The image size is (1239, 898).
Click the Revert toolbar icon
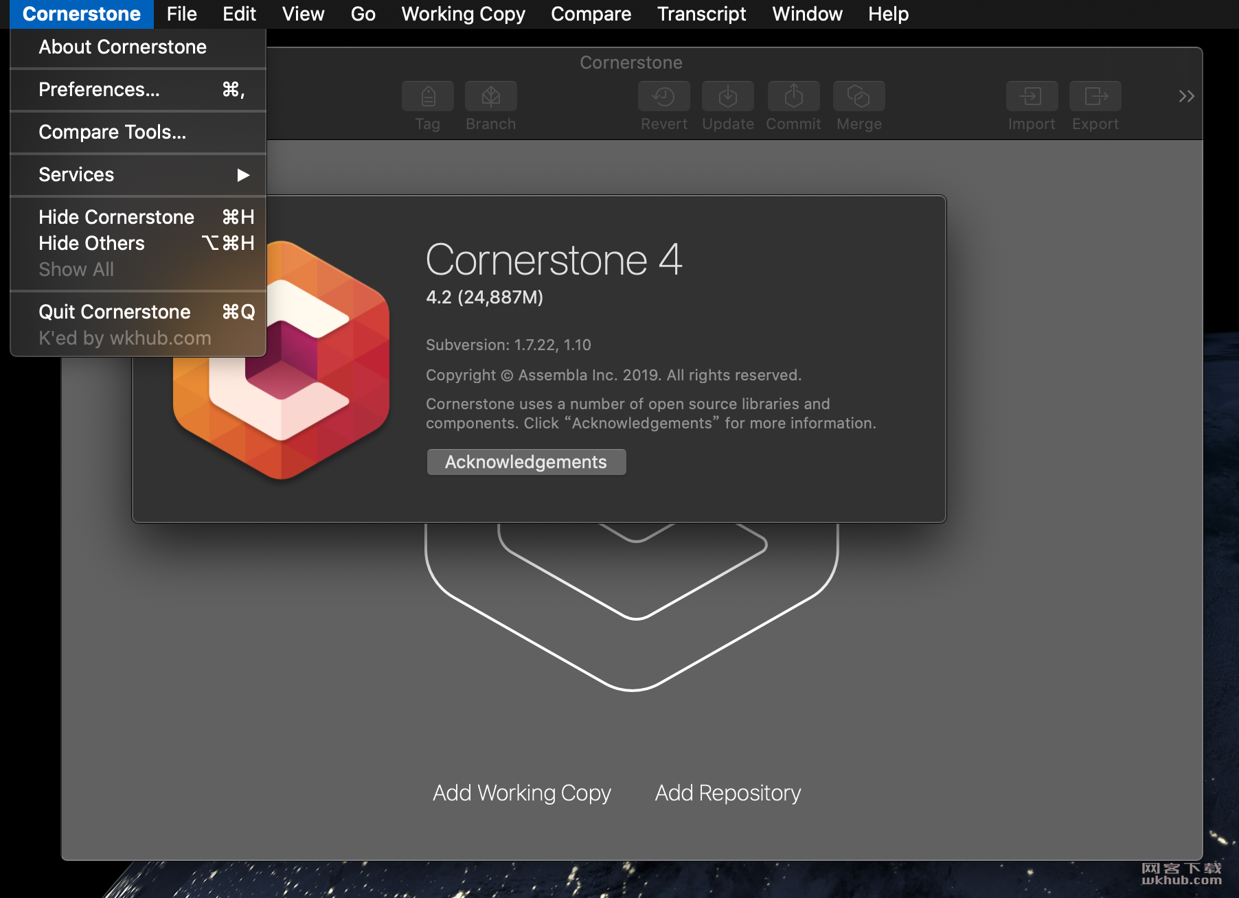(663, 96)
